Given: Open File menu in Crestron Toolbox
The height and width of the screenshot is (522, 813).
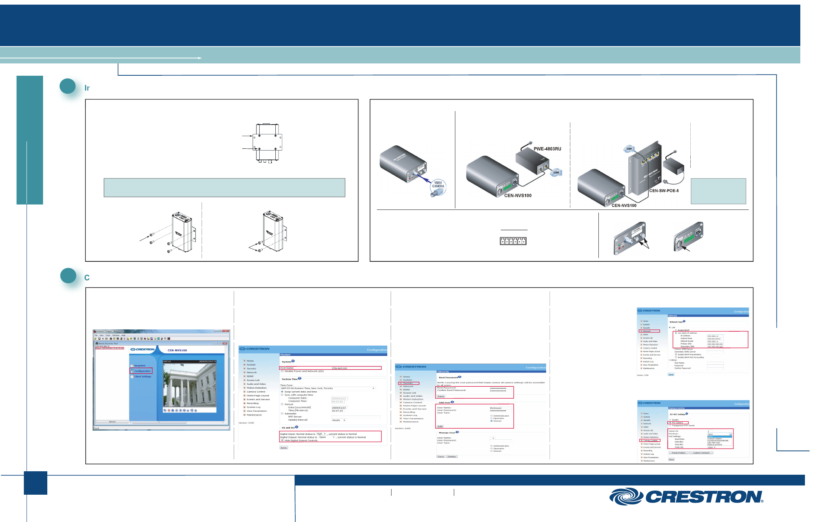Looking at the screenshot, I should click(x=96, y=335).
